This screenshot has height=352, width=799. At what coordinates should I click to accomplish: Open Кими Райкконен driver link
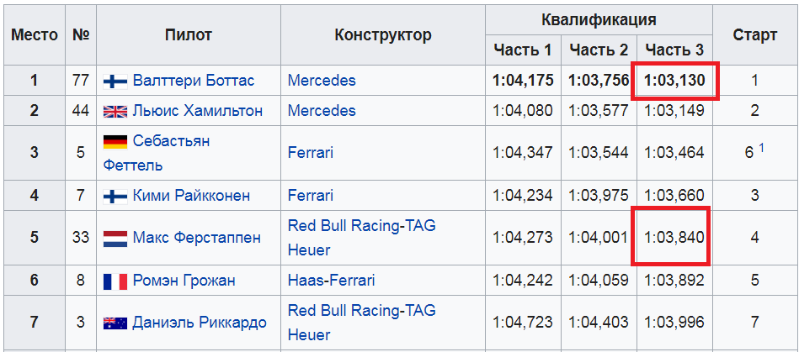coord(192,196)
